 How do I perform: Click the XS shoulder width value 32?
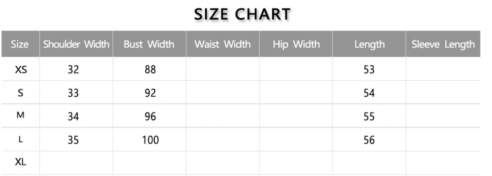click(73, 69)
